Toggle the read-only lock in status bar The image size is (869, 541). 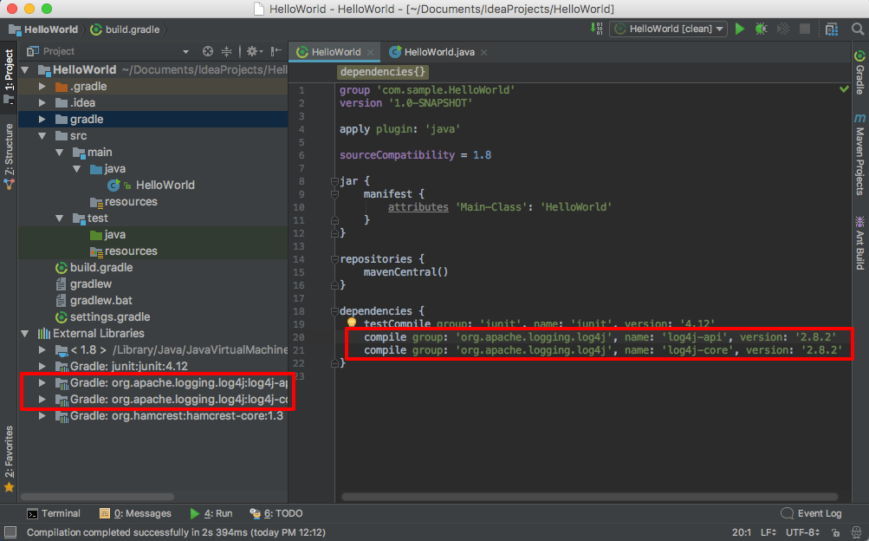[x=835, y=532]
